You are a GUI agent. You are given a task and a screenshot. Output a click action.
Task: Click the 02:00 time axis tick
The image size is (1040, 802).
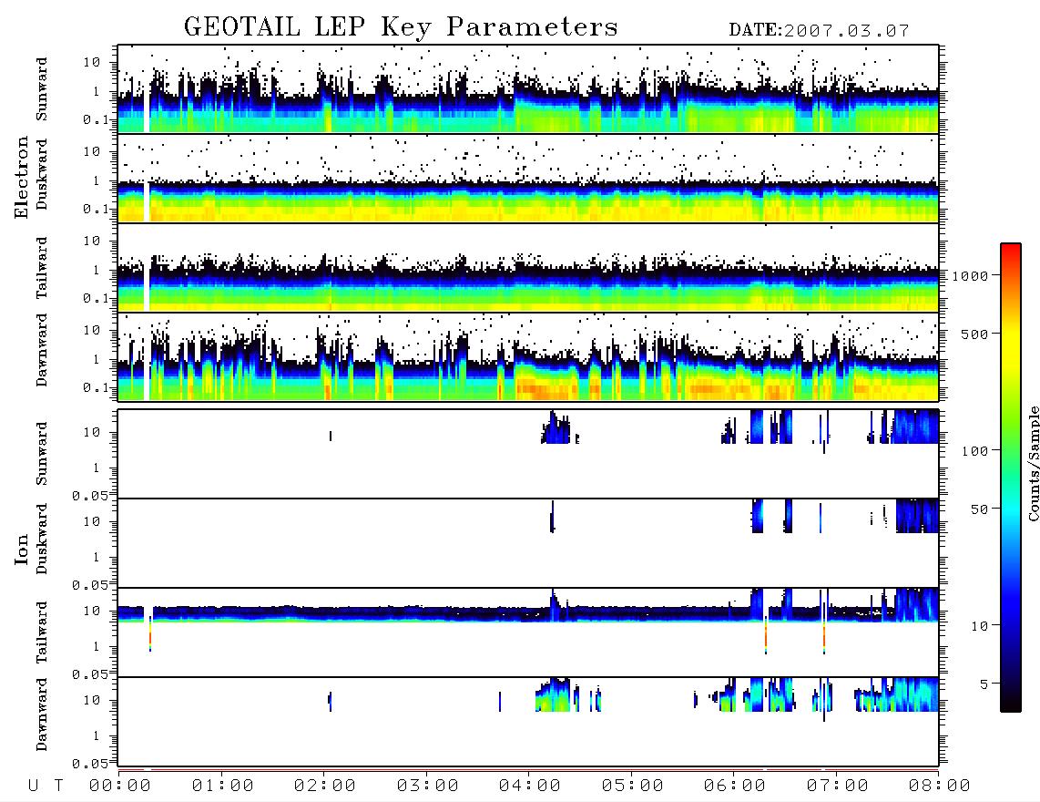(324, 787)
